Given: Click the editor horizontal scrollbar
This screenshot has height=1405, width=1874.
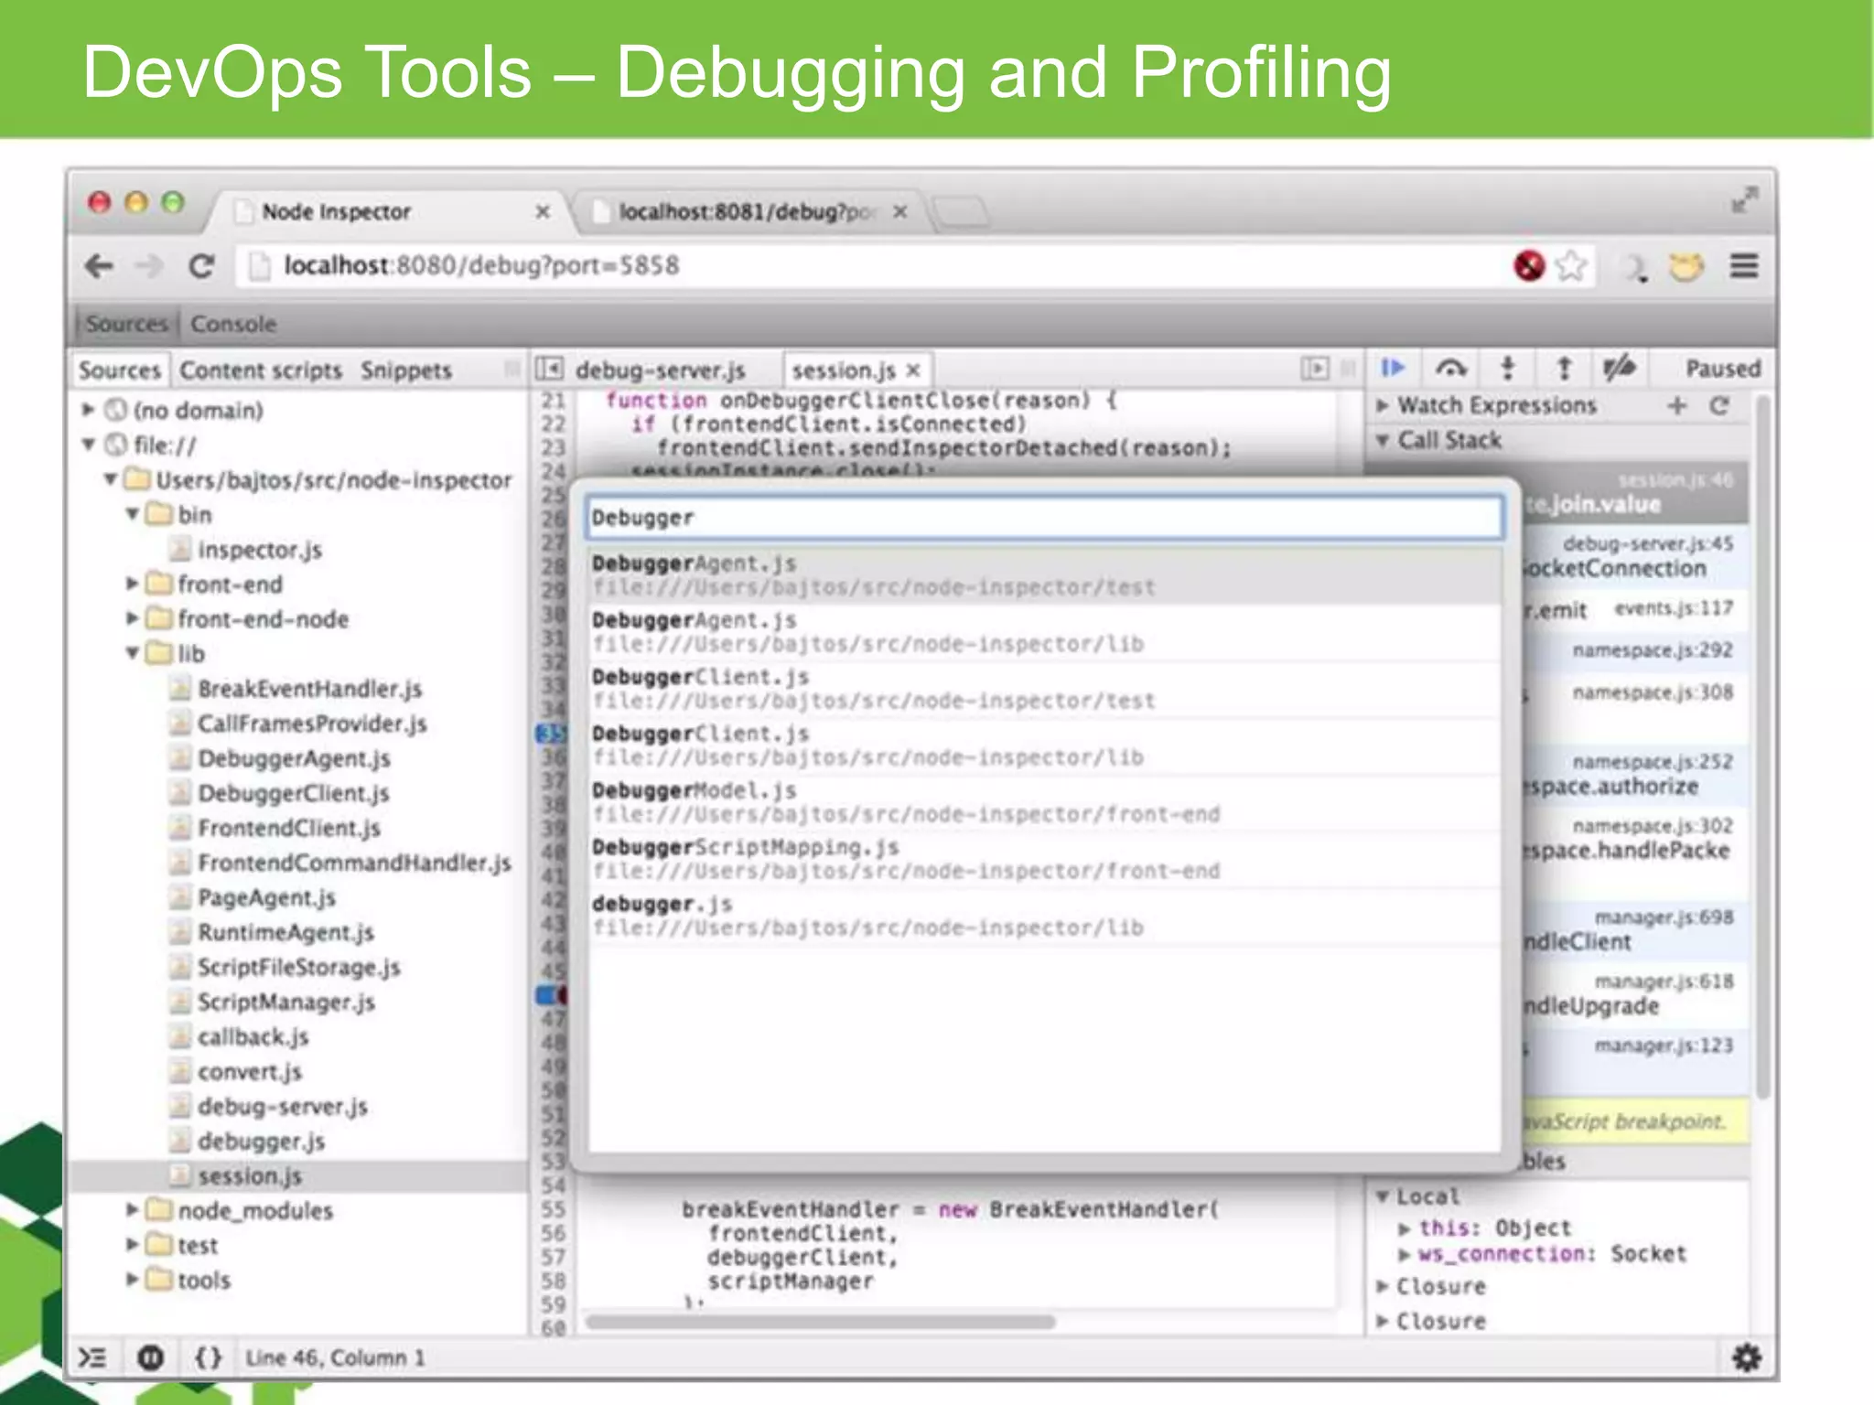Looking at the screenshot, I should tap(821, 1322).
